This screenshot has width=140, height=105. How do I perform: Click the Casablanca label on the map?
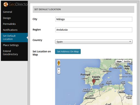click(x=87, y=91)
